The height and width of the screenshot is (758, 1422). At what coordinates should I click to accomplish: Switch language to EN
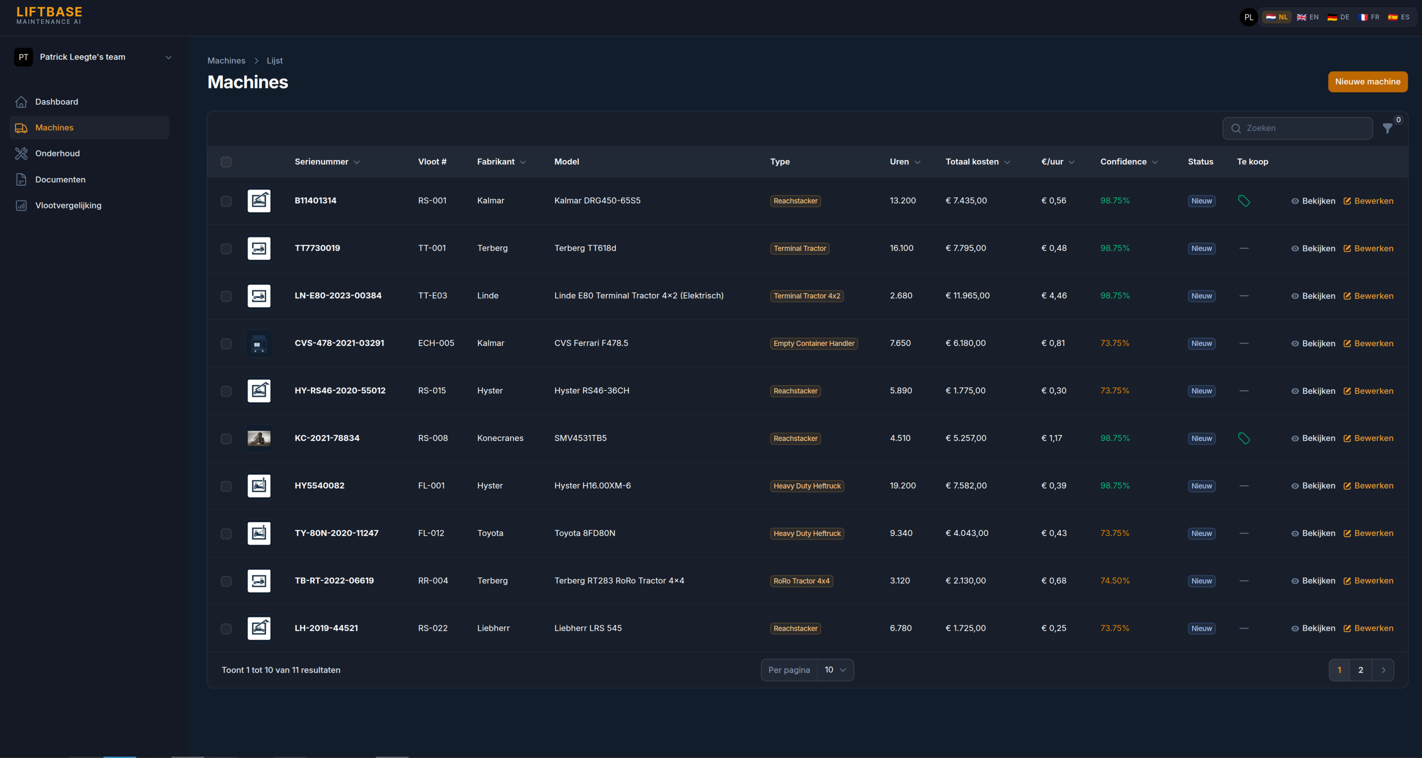[x=1308, y=17]
